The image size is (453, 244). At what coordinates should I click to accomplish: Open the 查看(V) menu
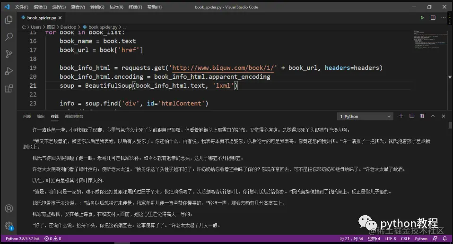click(78, 7)
